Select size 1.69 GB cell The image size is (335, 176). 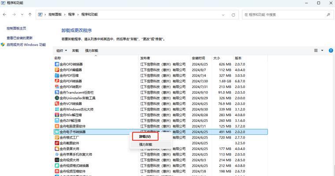pos(225,81)
